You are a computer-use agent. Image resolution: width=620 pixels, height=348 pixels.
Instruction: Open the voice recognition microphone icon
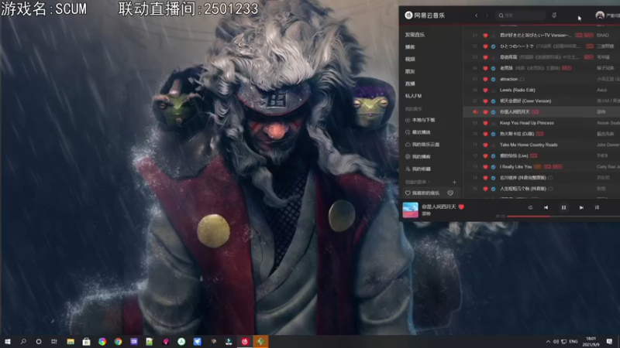click(x=554, y=15)
